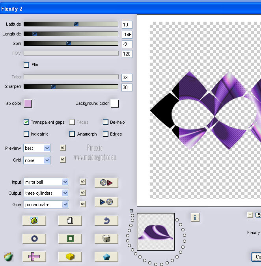
Task: Click the green creature face icon button
Action: pyautogui.click(x=34, y=221)
